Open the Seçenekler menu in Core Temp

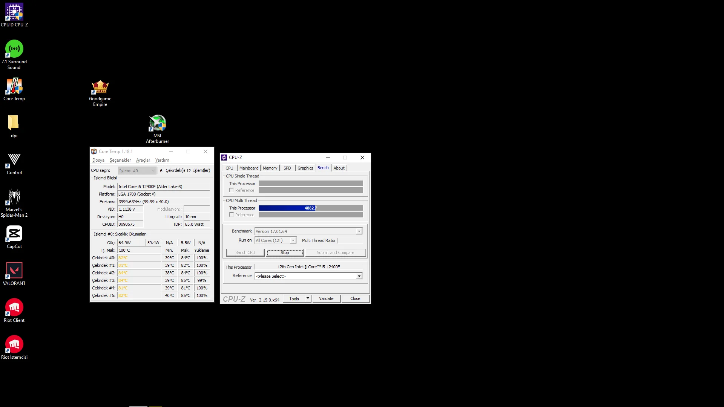point(120,160)
